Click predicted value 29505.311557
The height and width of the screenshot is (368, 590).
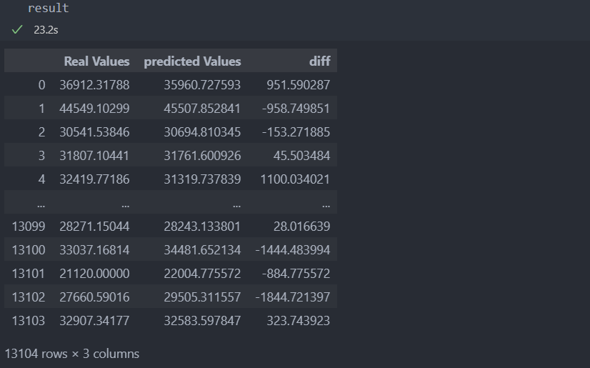click(x=202, y=297)
